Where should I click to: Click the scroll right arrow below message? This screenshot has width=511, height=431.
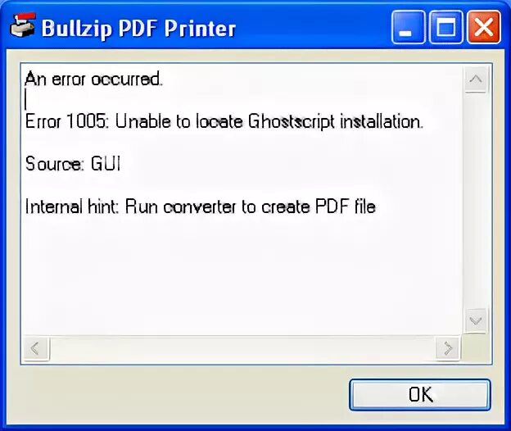pyautogui.click(x=448, y=348)
